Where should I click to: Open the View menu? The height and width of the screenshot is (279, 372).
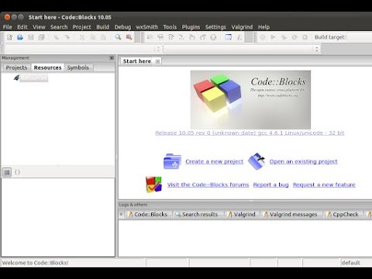pyautogui.click(x=39, y=27)
